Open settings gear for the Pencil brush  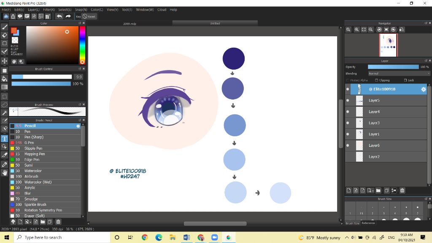(x=78, y=126)
